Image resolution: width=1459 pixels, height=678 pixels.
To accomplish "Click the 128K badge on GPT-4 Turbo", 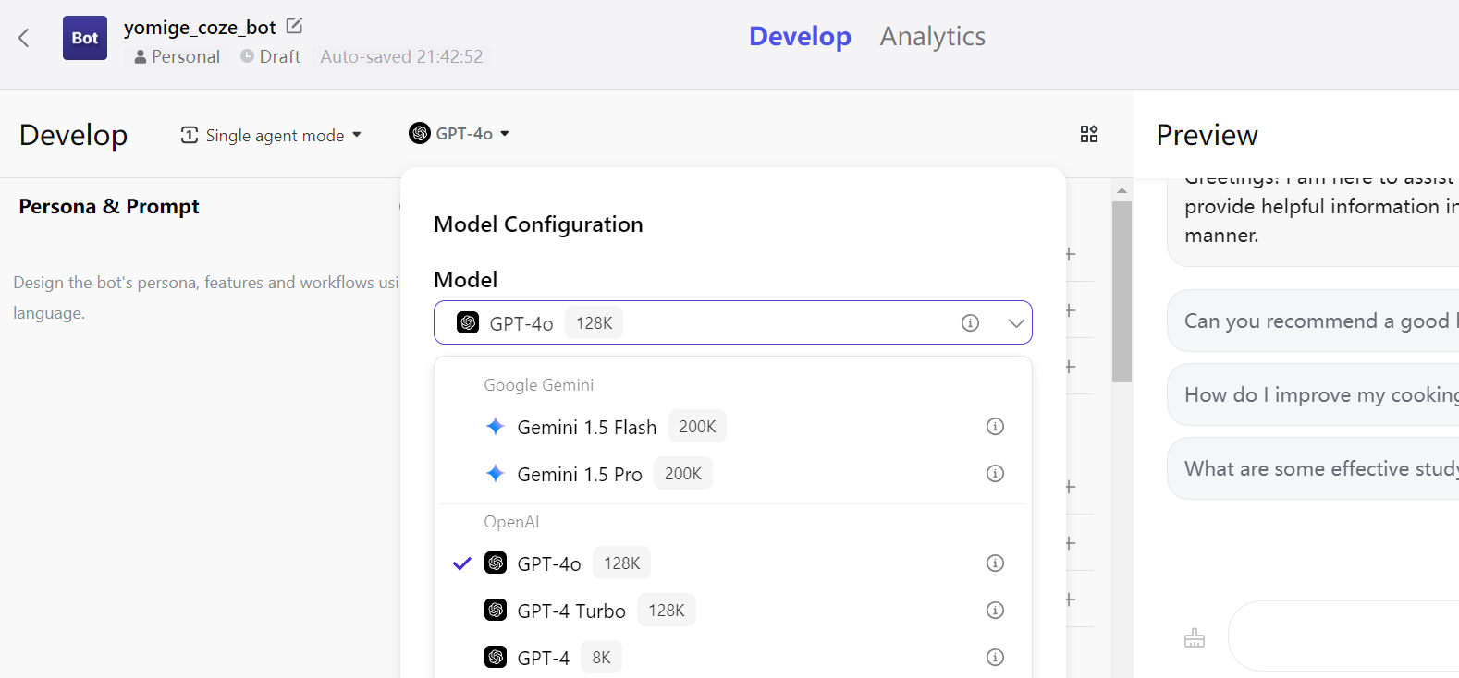I will click(667, 611).
